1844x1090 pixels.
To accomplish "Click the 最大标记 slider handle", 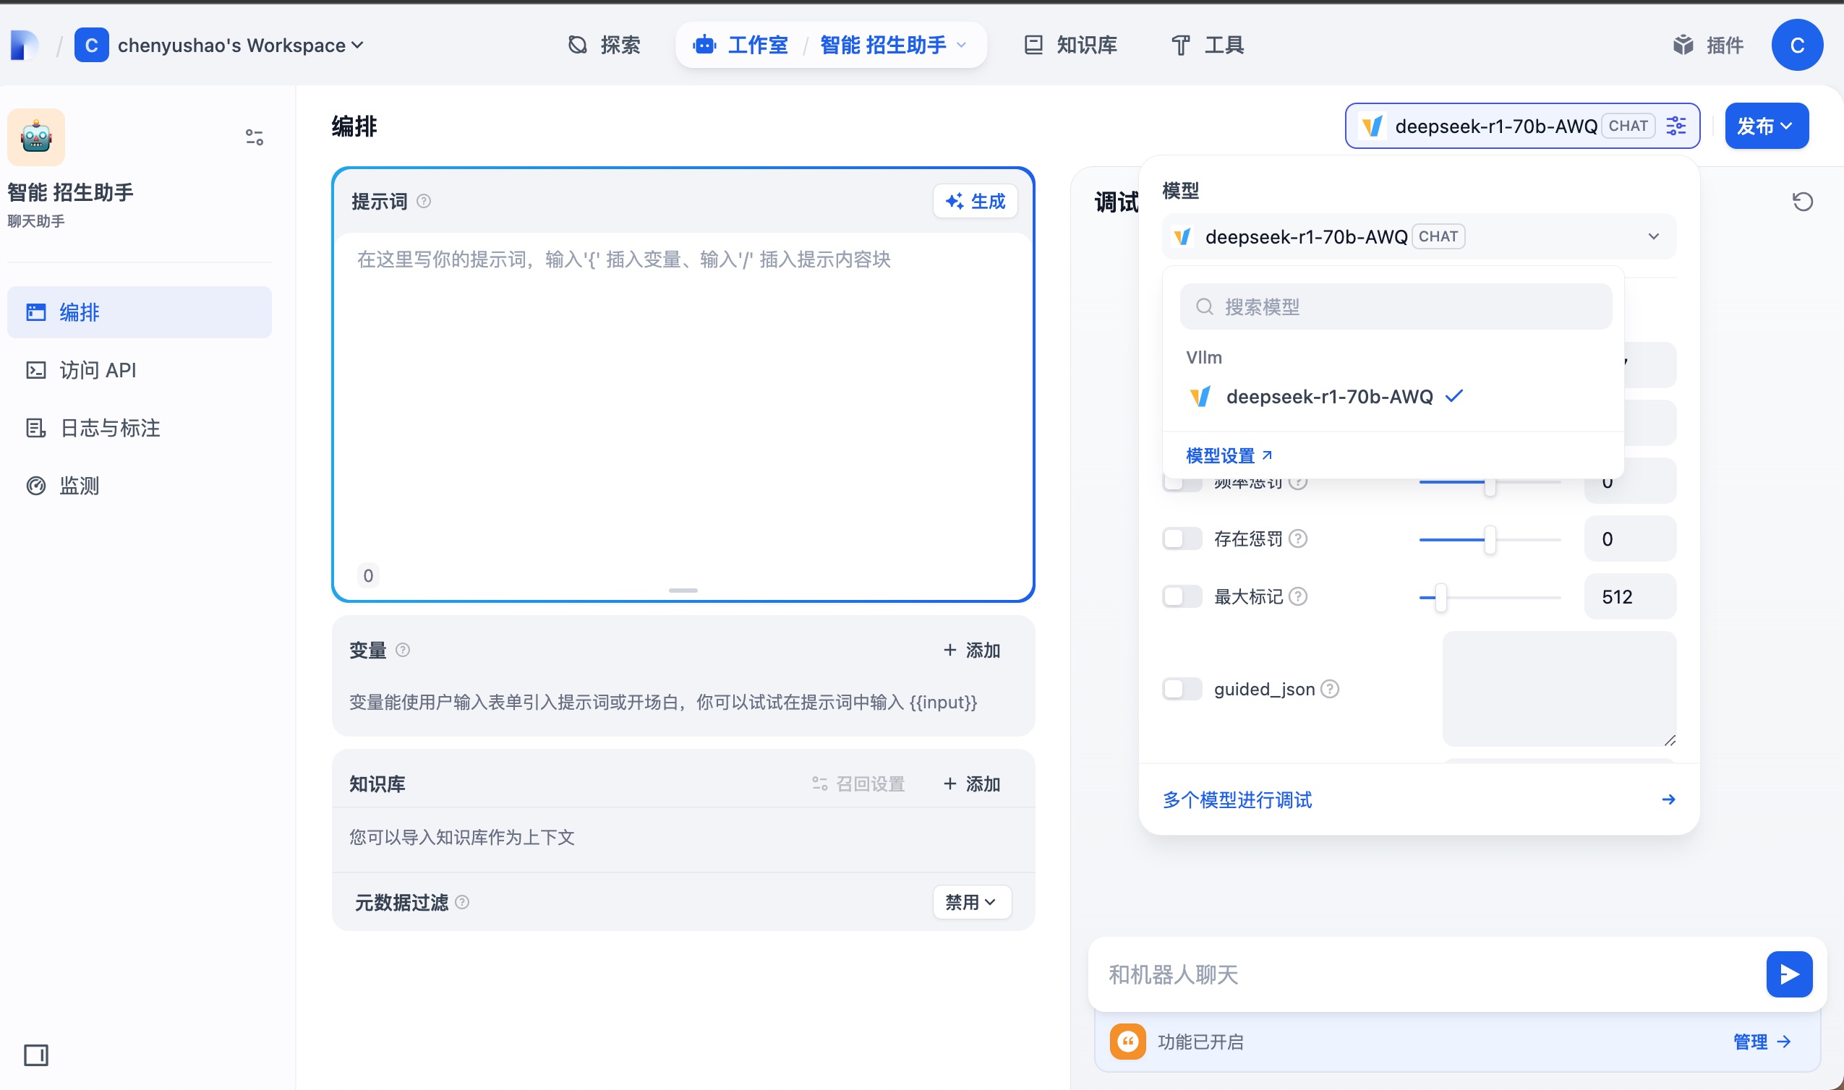I will pyautogui.click(x=1440, y=598).
